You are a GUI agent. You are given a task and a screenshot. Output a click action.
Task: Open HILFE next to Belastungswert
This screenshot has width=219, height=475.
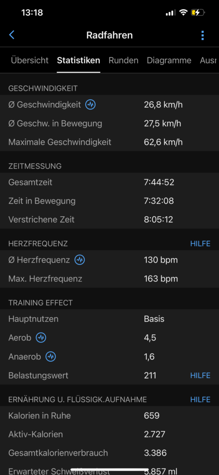coord(200,376)
